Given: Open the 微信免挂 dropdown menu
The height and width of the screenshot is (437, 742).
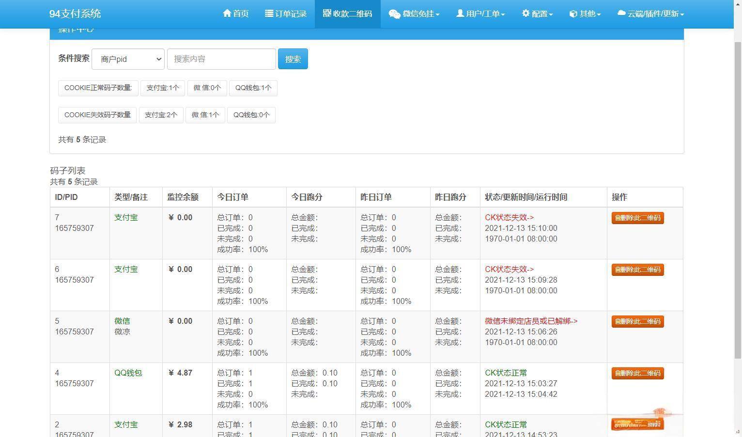Looking at the screenshot, I should click(414, 14).
